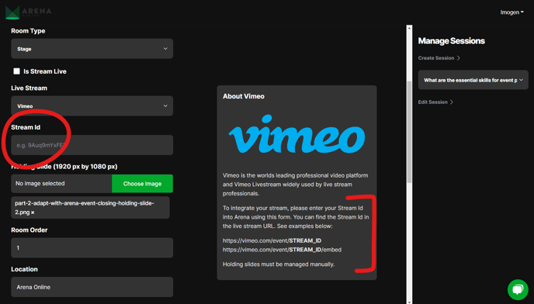Click the Room Type label

[x=28, y=31]
